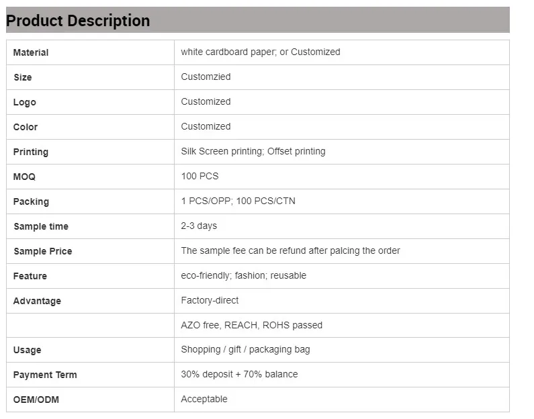Click the Printing label cell
This screenshot has width=534, height=419.
coord(31,152)
